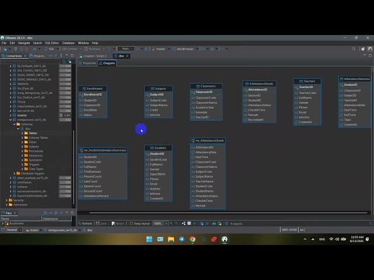Click the zoom out magnifier icon
The image size is (374, 280).
point(176,223)
